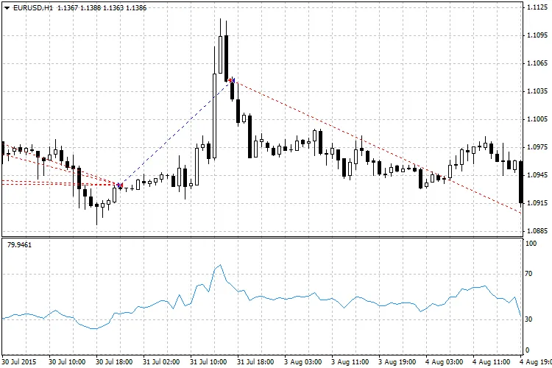Select the blue dashed trade line
The height and width of the screenshot is (368, 552).
[177, 132]
